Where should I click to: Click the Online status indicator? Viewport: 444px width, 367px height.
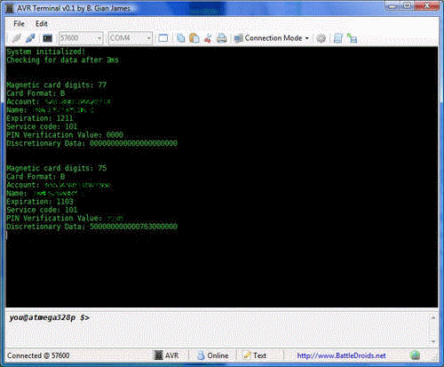(x=213, y=355)
